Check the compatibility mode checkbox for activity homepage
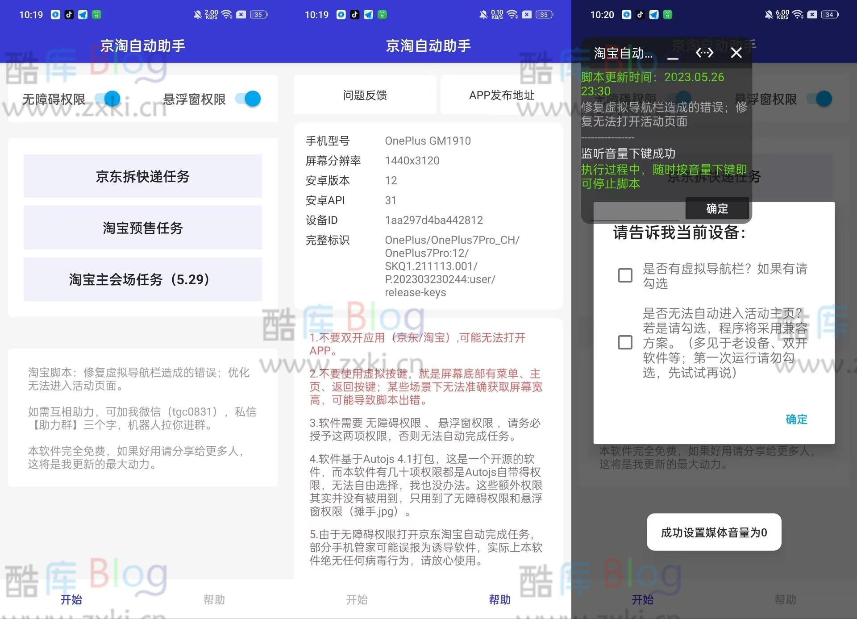Image resolution: width=857 pixels, height=619 pixels. pyautogui.click(x=624, y=342)
